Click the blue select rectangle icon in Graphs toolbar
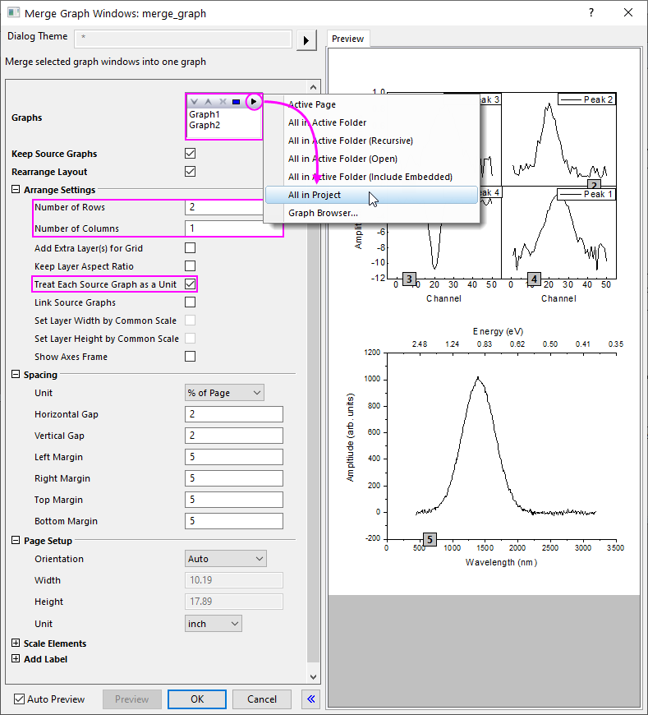The height and width of the screenshot is (715, 648). tap(237, 102)
